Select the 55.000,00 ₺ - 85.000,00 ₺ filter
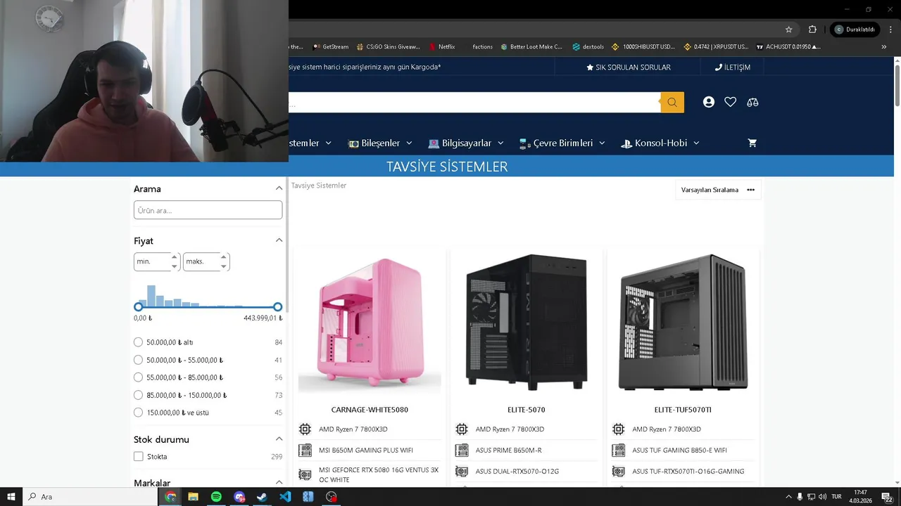Image resolution: width=901 pixels, height=506 pixels. 138,377
